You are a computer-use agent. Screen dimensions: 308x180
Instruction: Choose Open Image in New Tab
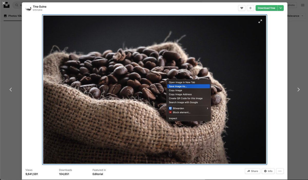(189, 82)
